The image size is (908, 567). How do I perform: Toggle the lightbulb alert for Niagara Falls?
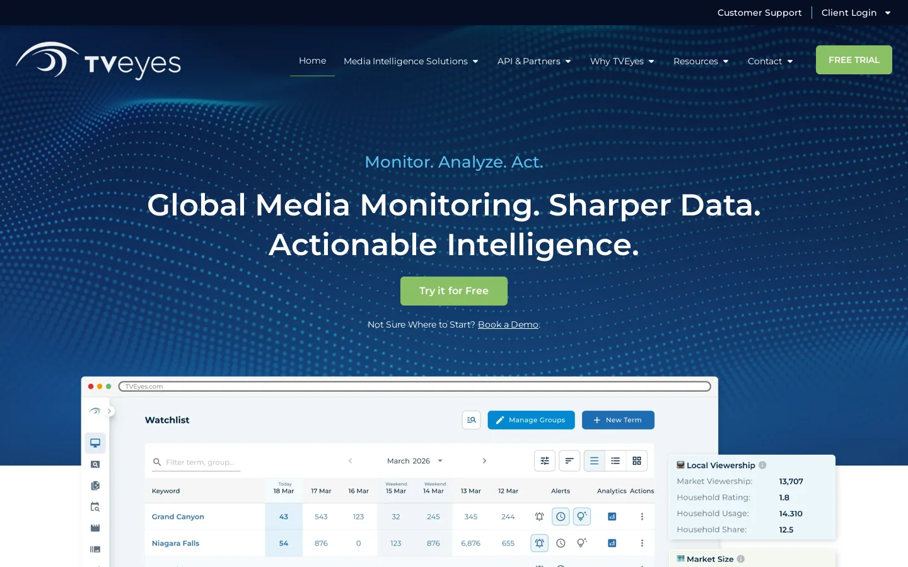(x=582, y=543)
